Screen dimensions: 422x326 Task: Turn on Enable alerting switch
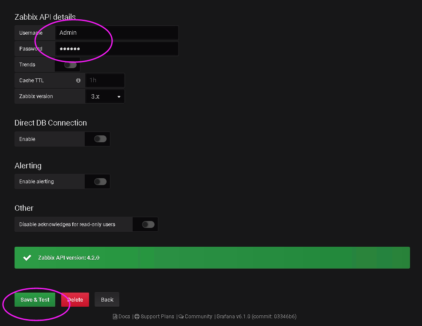click(101, 182)
